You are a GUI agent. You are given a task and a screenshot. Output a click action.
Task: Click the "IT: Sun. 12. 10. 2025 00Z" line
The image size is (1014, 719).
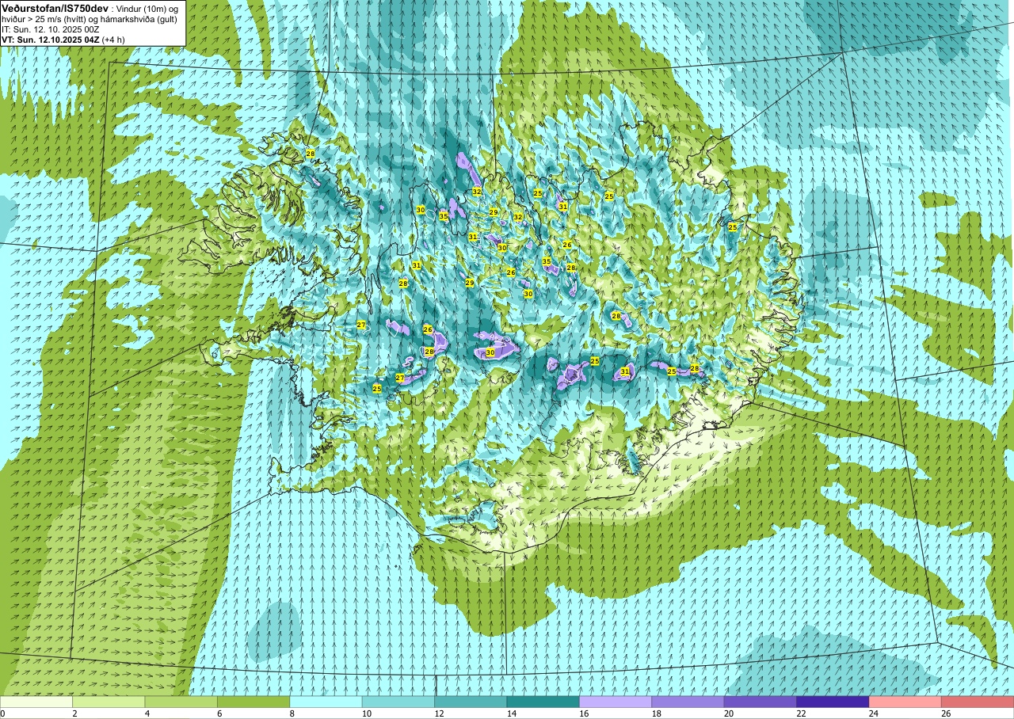coord(50,29)
